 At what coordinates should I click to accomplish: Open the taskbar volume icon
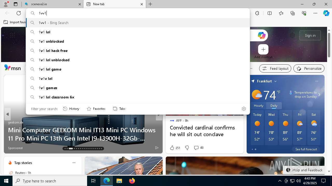(x=298, y=181)
